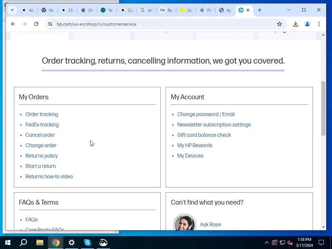Click Start a return link

pos(41,166)
